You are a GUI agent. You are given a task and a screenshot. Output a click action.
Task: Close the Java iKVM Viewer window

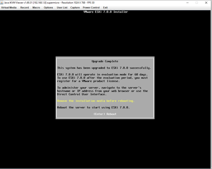point(206,3)
